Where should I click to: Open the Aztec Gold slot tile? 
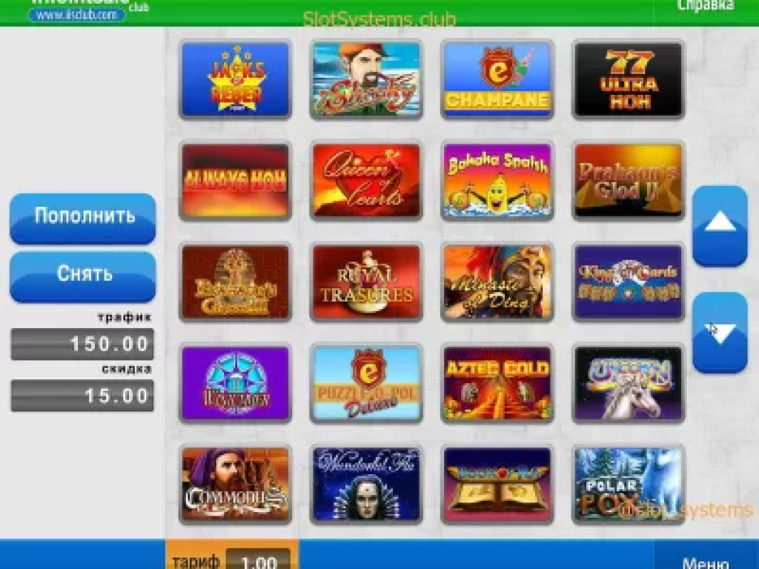coord(497,384)
